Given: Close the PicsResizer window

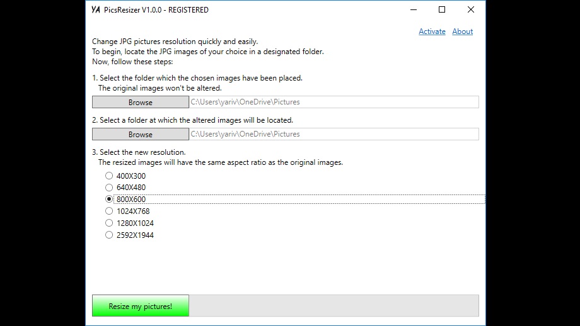Looking at the screenshot, I should (470, 9).
